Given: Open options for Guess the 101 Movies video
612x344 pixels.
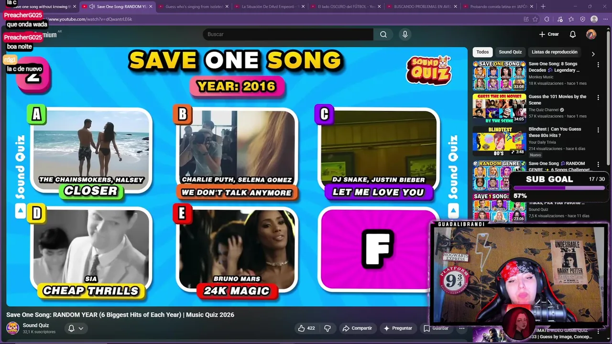Looking at the screenshot, I should (x=598, y=97).
